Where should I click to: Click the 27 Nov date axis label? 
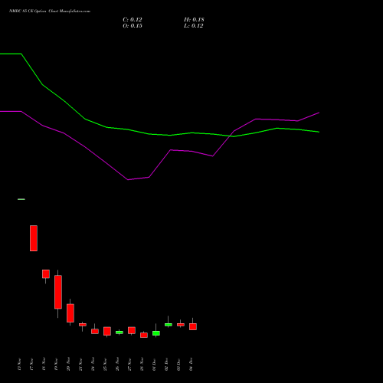129,365
